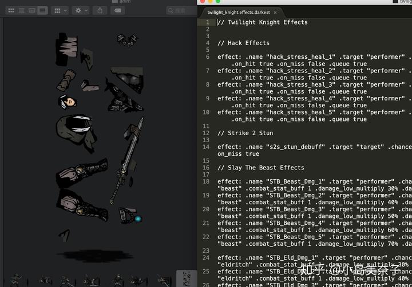Select the highlighted last thumbnail in gallery strip
This screenshot has height=287, width=412.
pyautogui.click(x=187, y=278)
